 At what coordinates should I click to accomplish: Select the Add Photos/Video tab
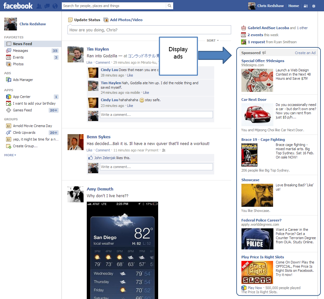(126, 20)
